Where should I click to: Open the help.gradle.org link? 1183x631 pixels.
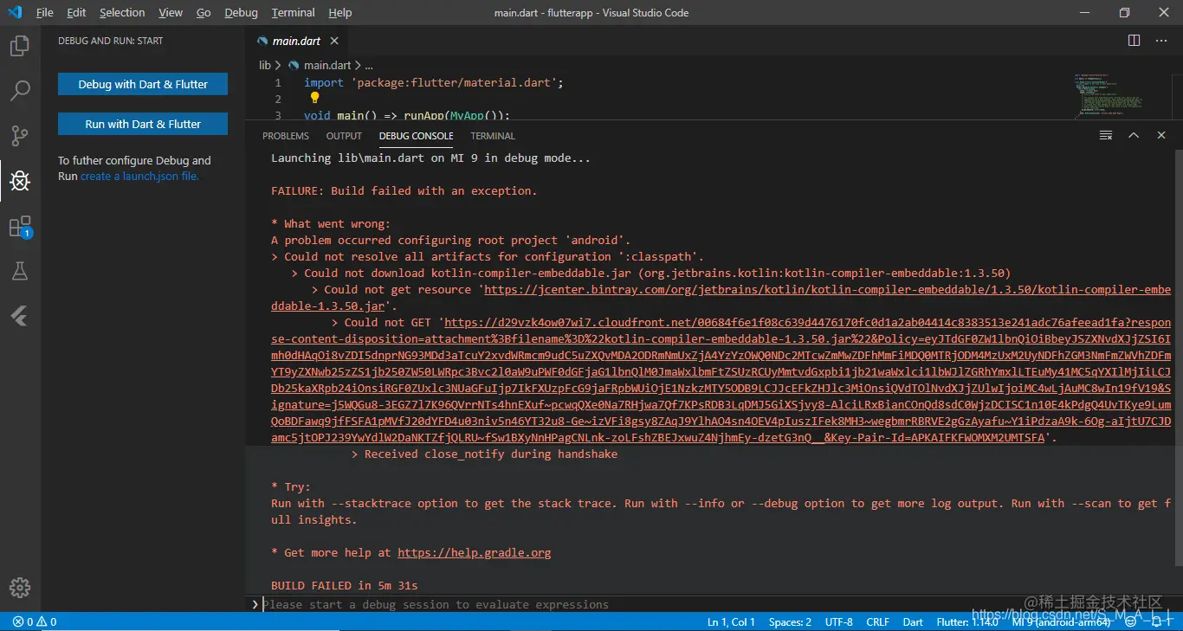pos(475,552)
